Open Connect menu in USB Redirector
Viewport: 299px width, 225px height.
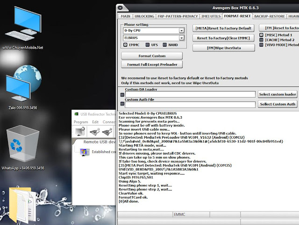click(x=109, y=122)
